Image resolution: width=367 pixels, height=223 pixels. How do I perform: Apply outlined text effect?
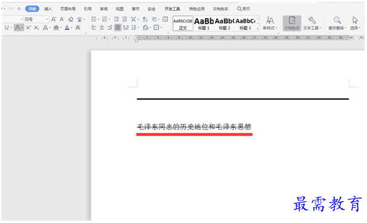point(45,28)
